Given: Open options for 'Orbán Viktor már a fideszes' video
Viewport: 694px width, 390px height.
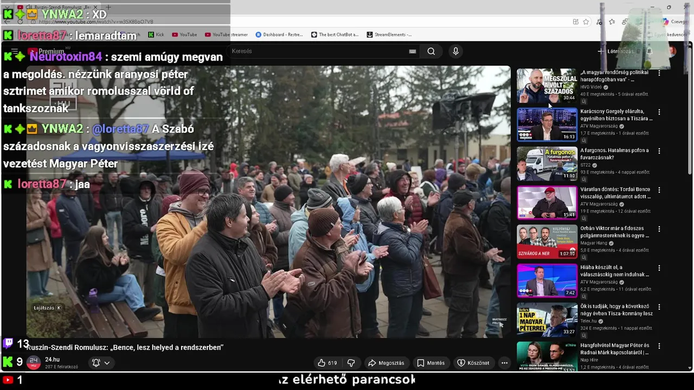Looking at the screenshot, I should point(659,229).
